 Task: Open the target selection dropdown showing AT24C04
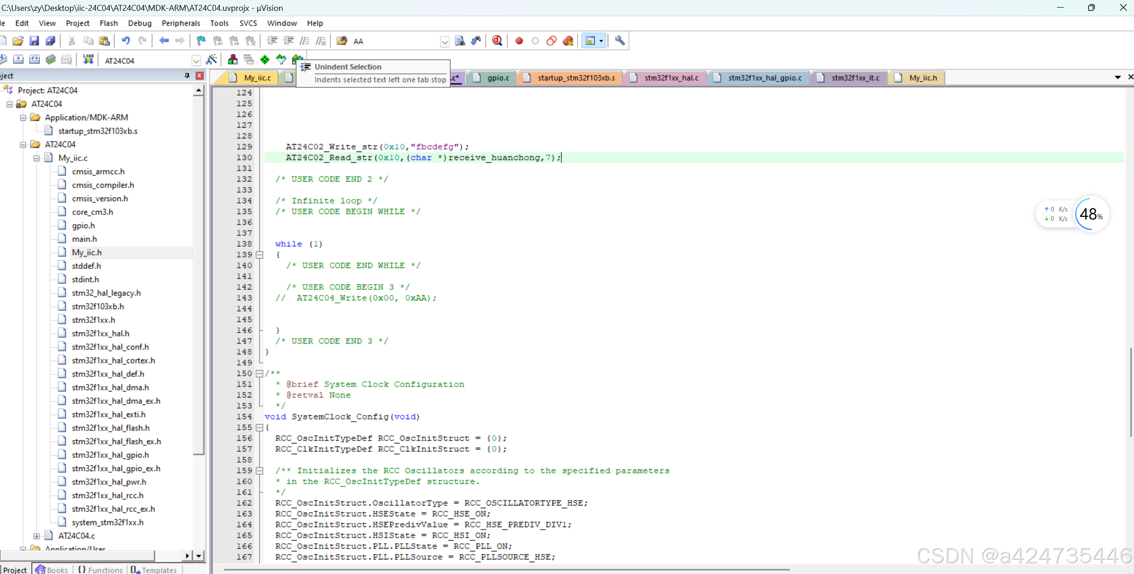[x=196, y=60]
